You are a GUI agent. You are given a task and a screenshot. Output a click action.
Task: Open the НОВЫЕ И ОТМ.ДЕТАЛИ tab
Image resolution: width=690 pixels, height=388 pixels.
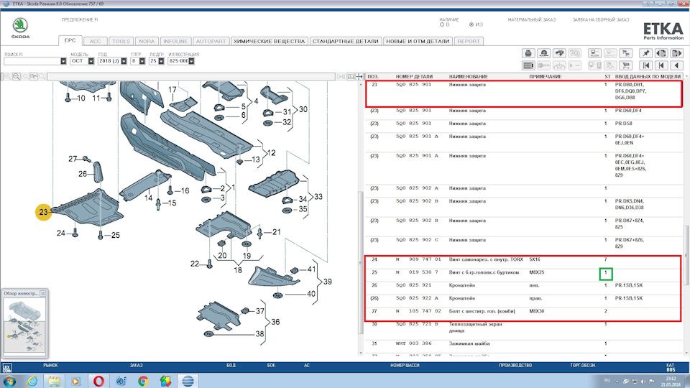click(418, 42)
